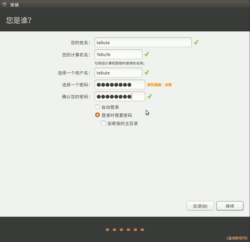The height and width of the screenshot is (242, 250).
Task: Select the 自动登录 radio button
Action: [x=97, y=107]
